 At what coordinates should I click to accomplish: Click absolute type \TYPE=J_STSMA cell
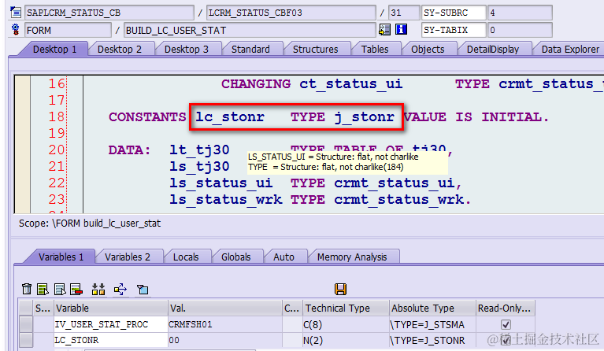coord(432,324)
